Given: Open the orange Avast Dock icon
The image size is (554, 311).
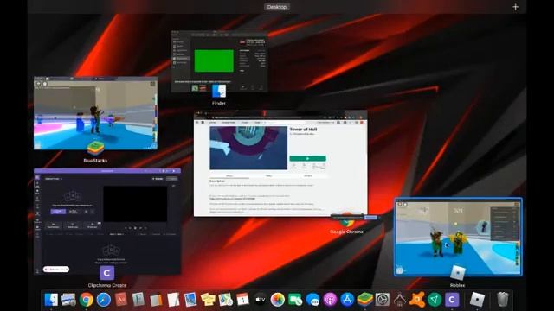Looking at the screenshot, I should click(417, 300).
